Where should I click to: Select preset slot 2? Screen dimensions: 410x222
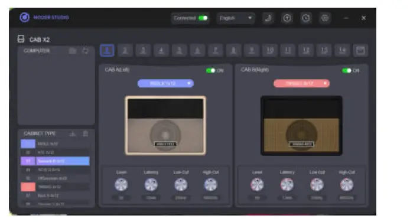[x=125, y=50]
